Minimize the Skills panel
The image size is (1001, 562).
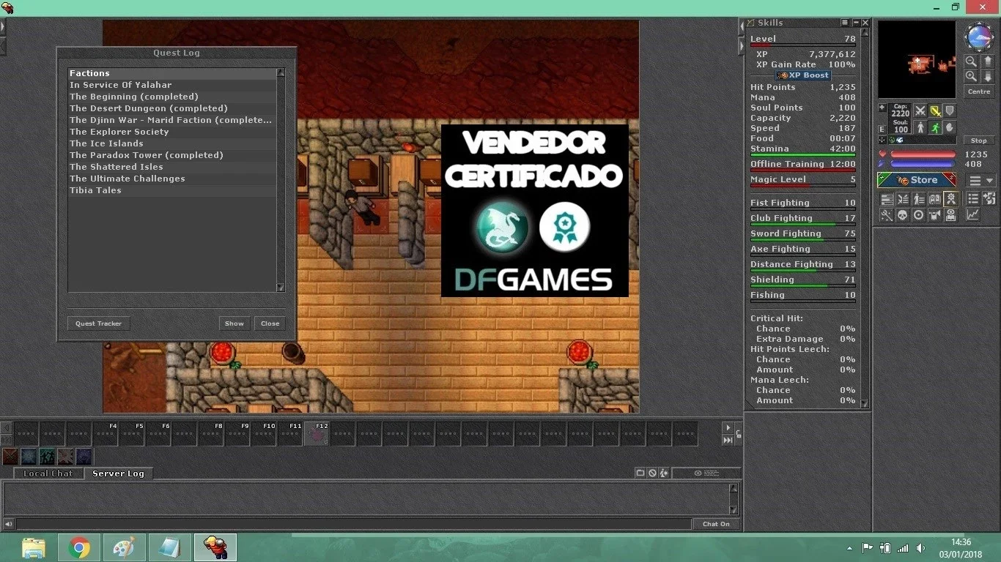pos(855,23)
